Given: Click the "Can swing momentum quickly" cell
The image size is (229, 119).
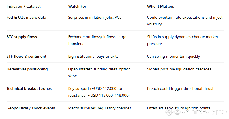Looking at the screenshot, I should pyautogui.click(x=173, y=57).
